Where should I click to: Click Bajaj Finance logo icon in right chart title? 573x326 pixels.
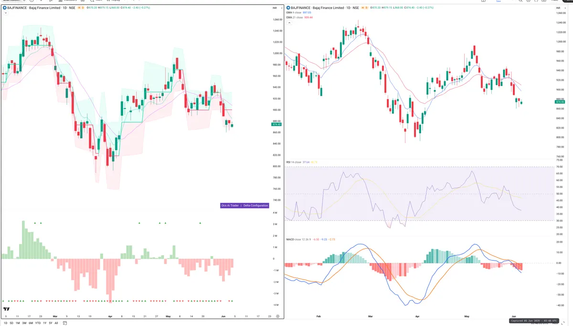coord(288,8)
